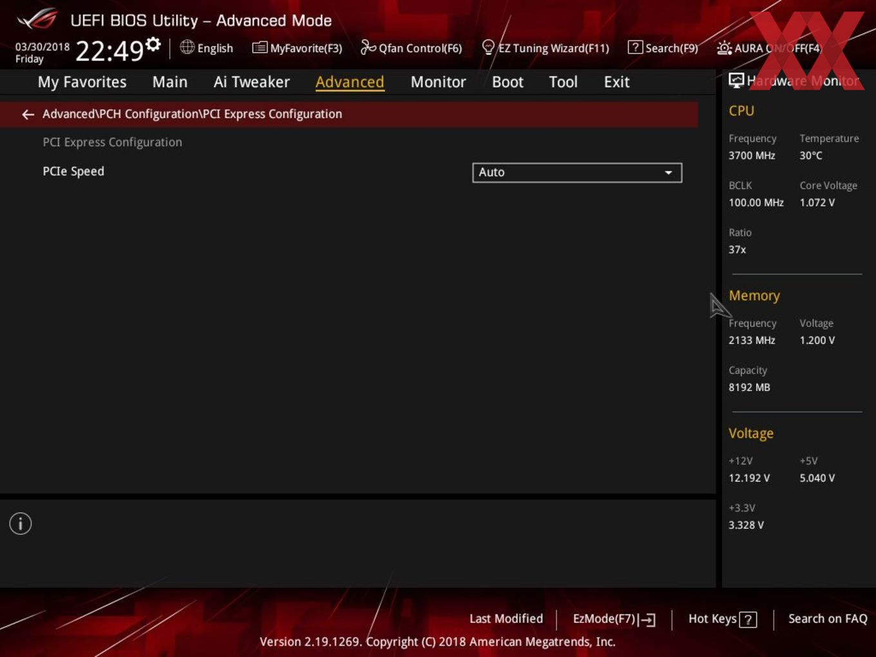This screenshot has height=657, width=876.
Task: Go to the Monitor tab
Action: click(x=439, y=82)
